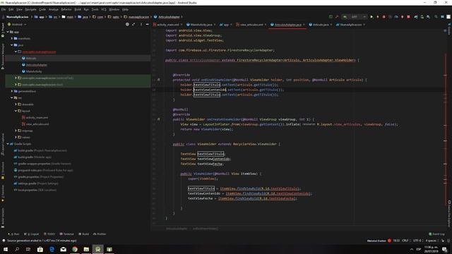Click the Make Project hammer icon in the toolbar
Screen dimensions: 452x254
click(x=337, y=17)
